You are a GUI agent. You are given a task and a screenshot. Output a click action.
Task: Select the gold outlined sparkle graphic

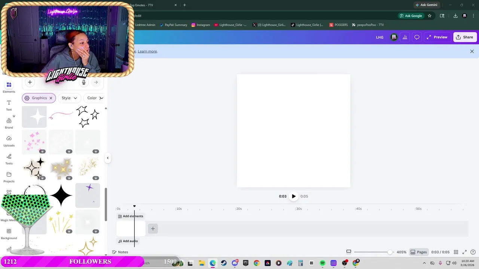tap(88, 246)
